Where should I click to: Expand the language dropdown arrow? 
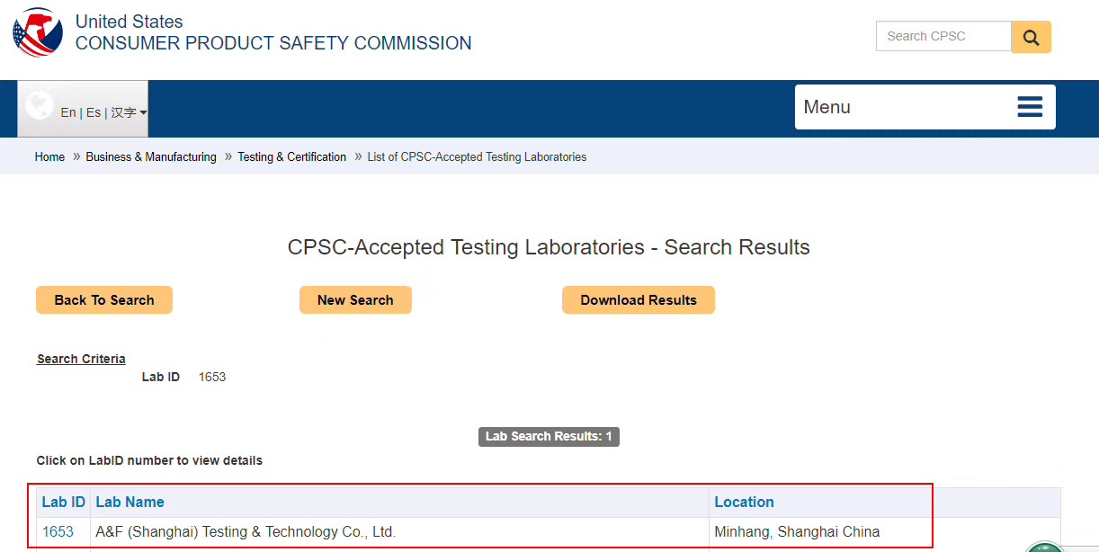click(144, 113)
